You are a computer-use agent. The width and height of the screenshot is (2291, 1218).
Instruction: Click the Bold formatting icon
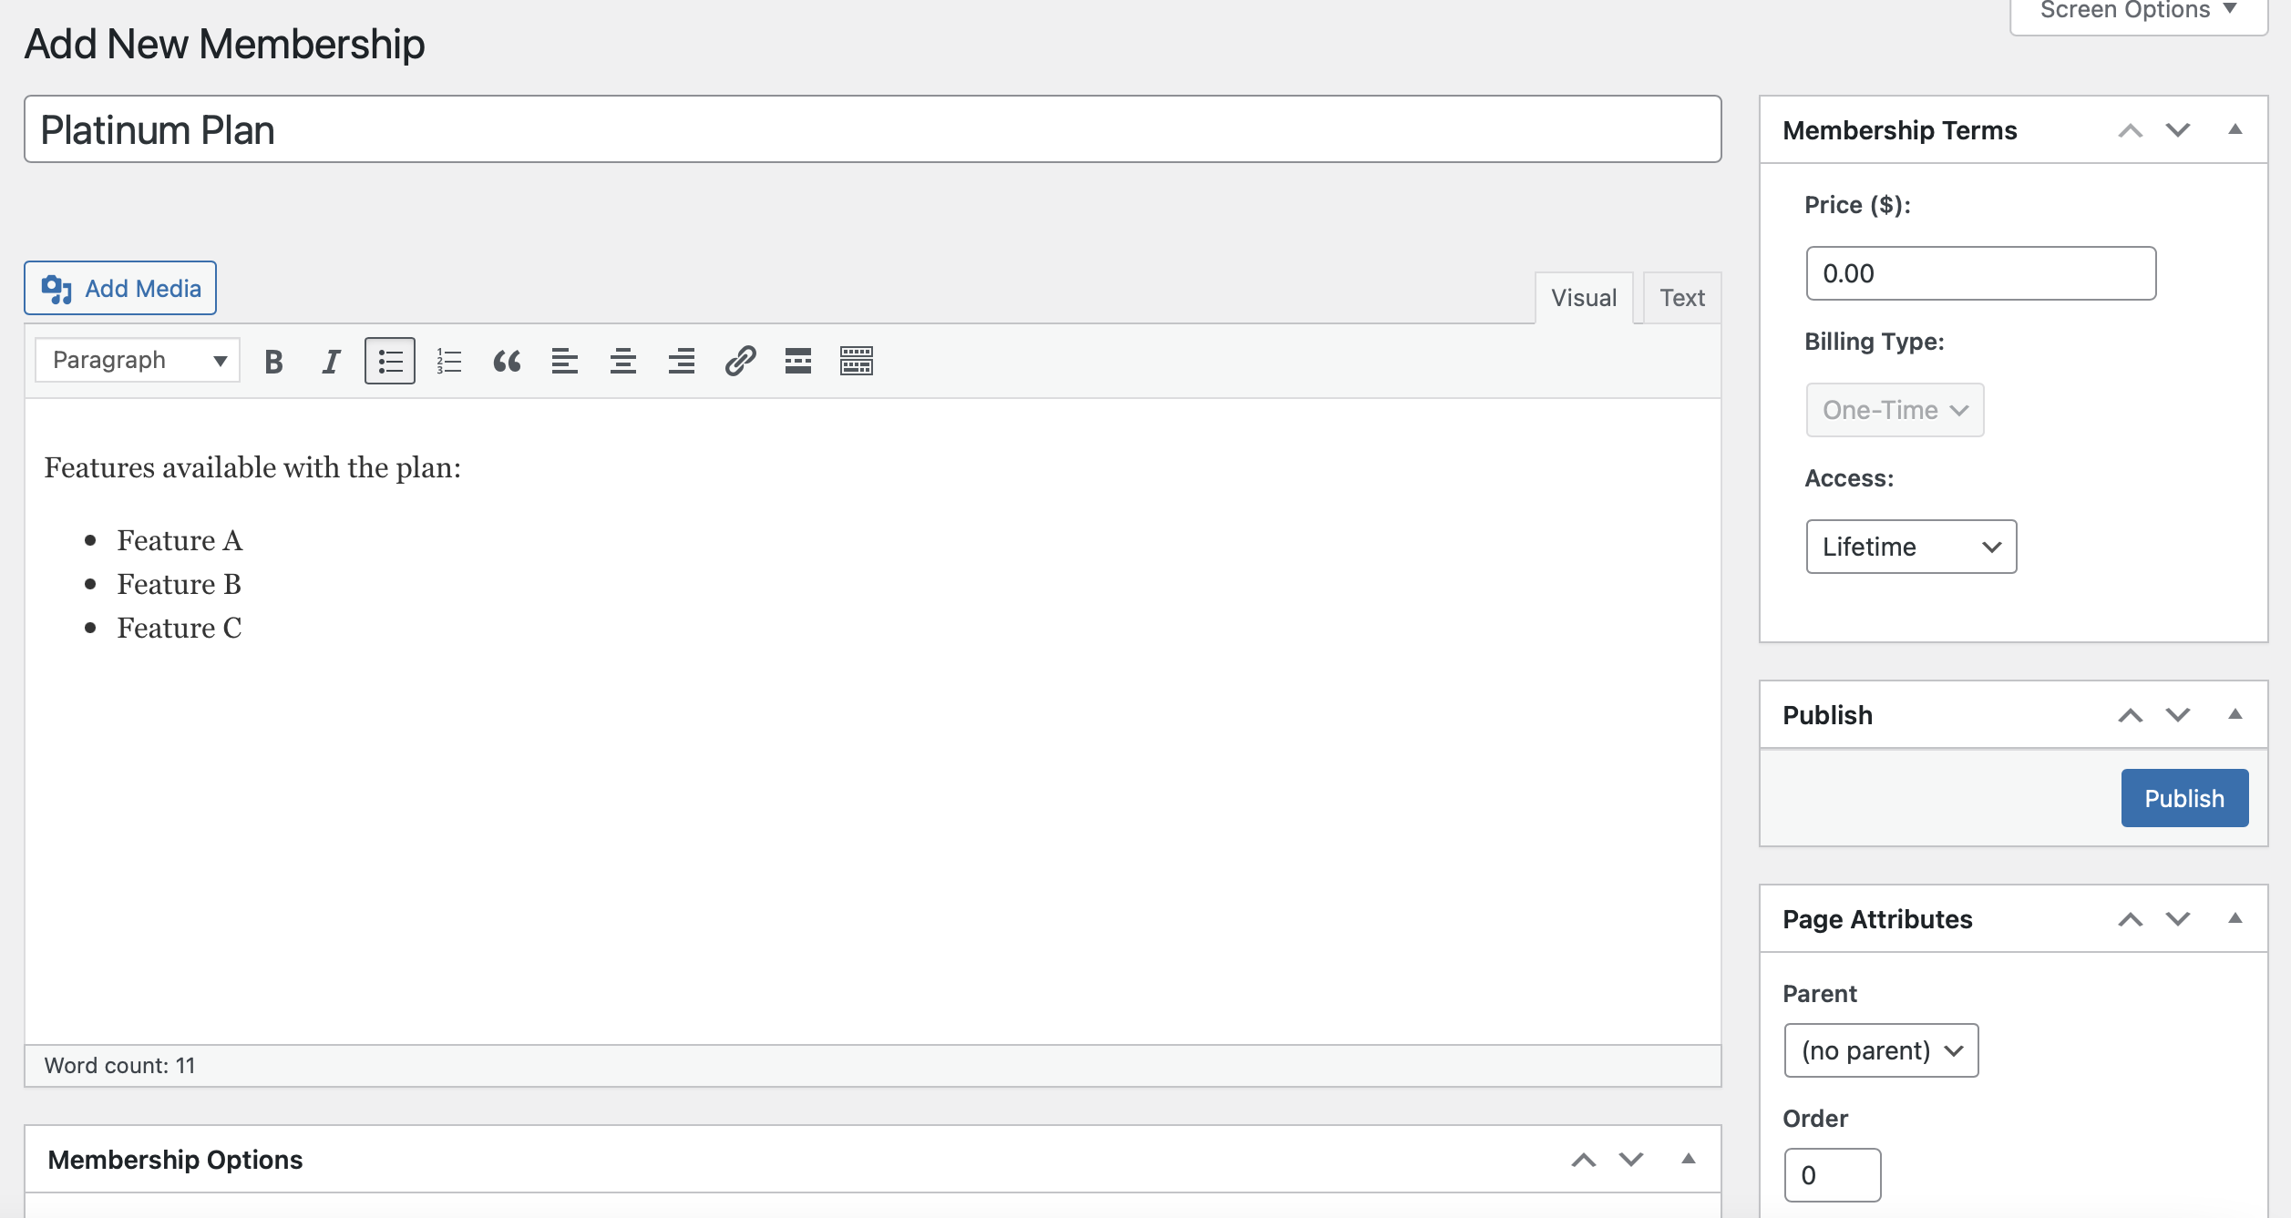(272, 359)
